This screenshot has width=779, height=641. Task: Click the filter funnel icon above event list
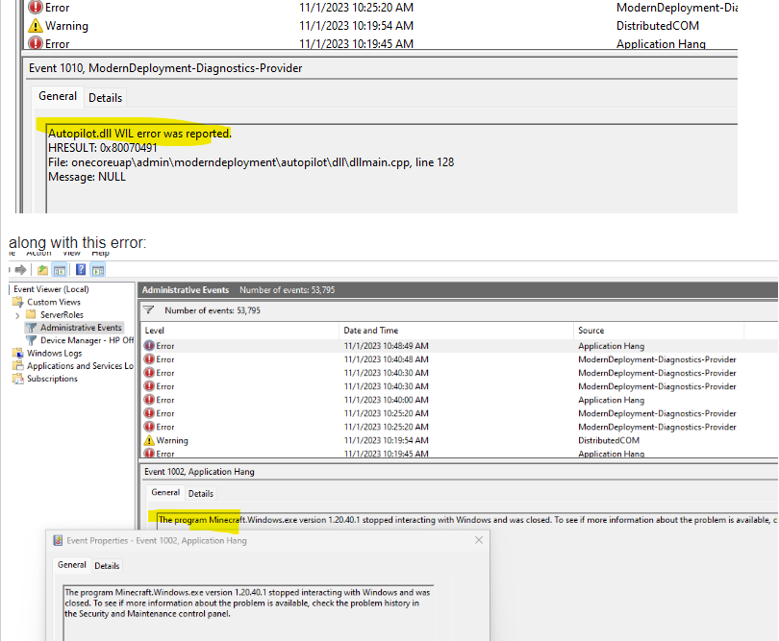(x=149, y=310)
